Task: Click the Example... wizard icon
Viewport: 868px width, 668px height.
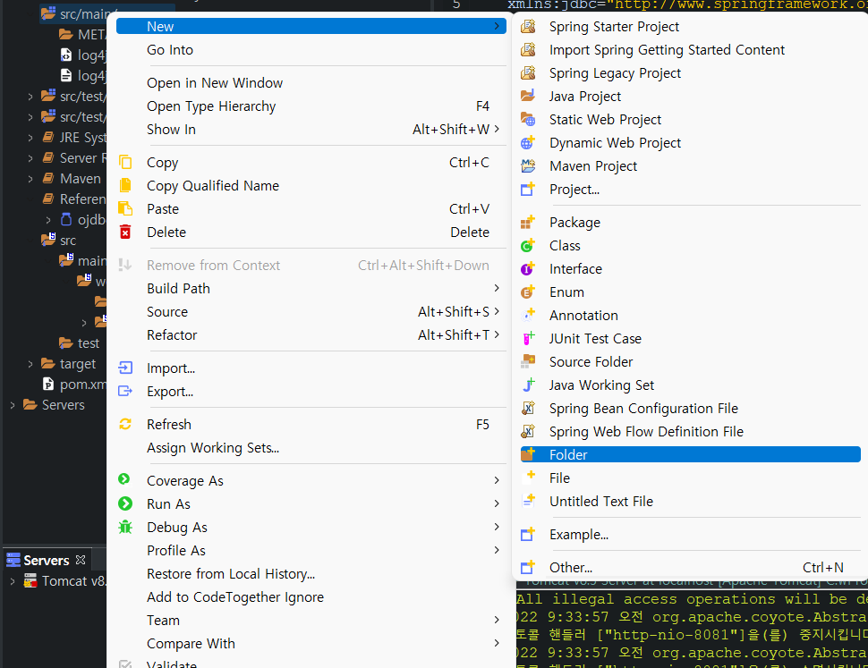Action: coord(528,534)
